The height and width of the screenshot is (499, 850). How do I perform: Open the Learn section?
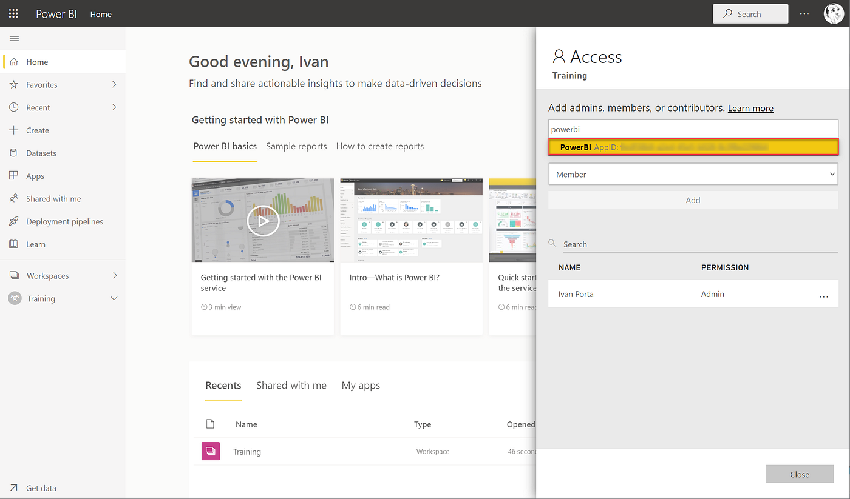click(x=36, y=244)
